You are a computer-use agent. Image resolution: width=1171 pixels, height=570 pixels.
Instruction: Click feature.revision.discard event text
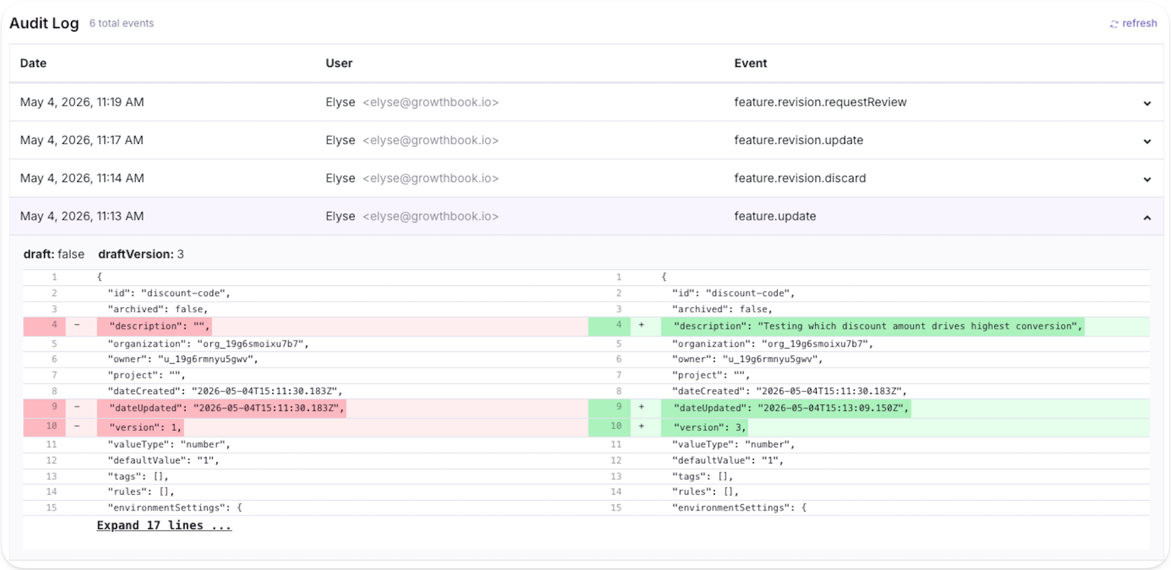pos(800,178)
